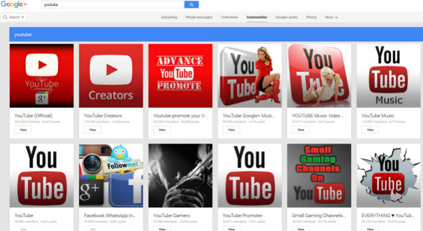The width and height of the screenshot is (423, 231).
Task: Click the 'Facebook WhatsApp In...' title
Action: (110, 215)
